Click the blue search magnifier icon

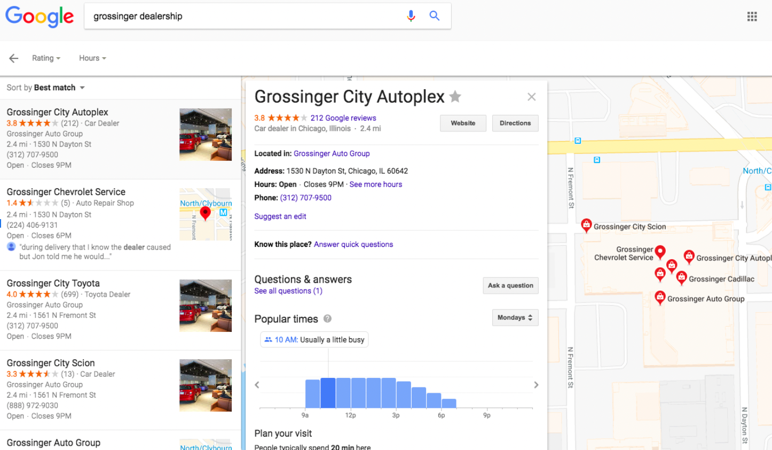pyautogui.click(x=434, y=16)
